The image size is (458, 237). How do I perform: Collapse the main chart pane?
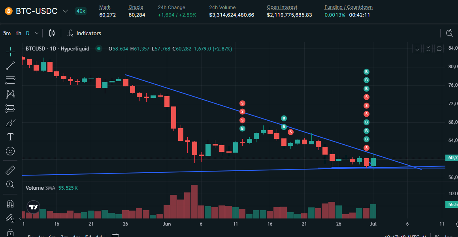[428, 49]
